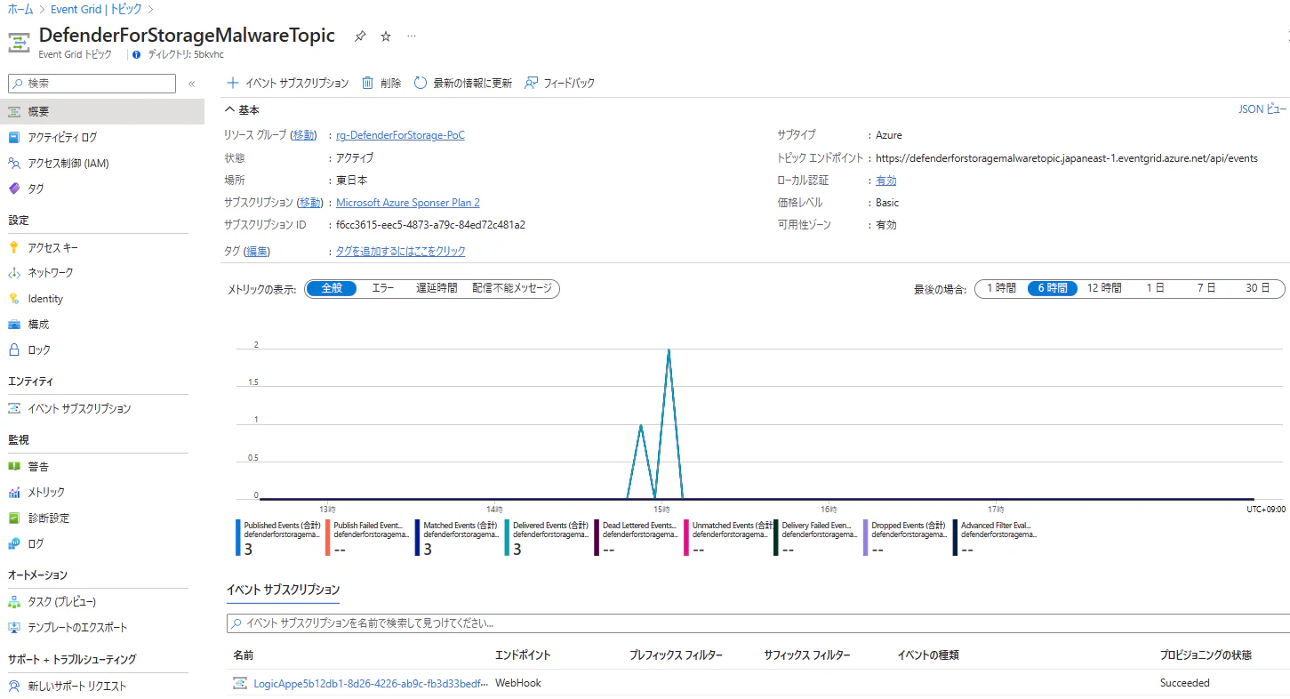This screenshot has height=699, width=1290.
Task: Pin the DefenderForStorageMalwareTopic to dashboard
Action: [x=360, y=36]
